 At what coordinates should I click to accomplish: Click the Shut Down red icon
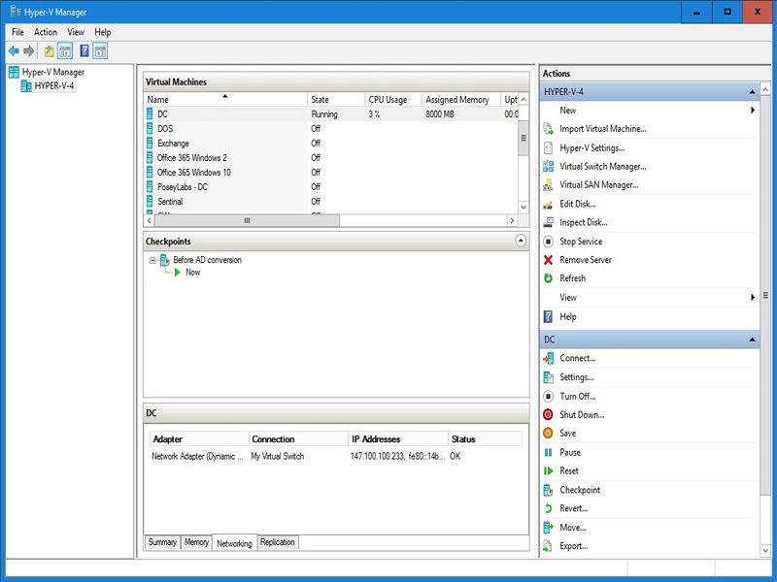pos(548,415)
